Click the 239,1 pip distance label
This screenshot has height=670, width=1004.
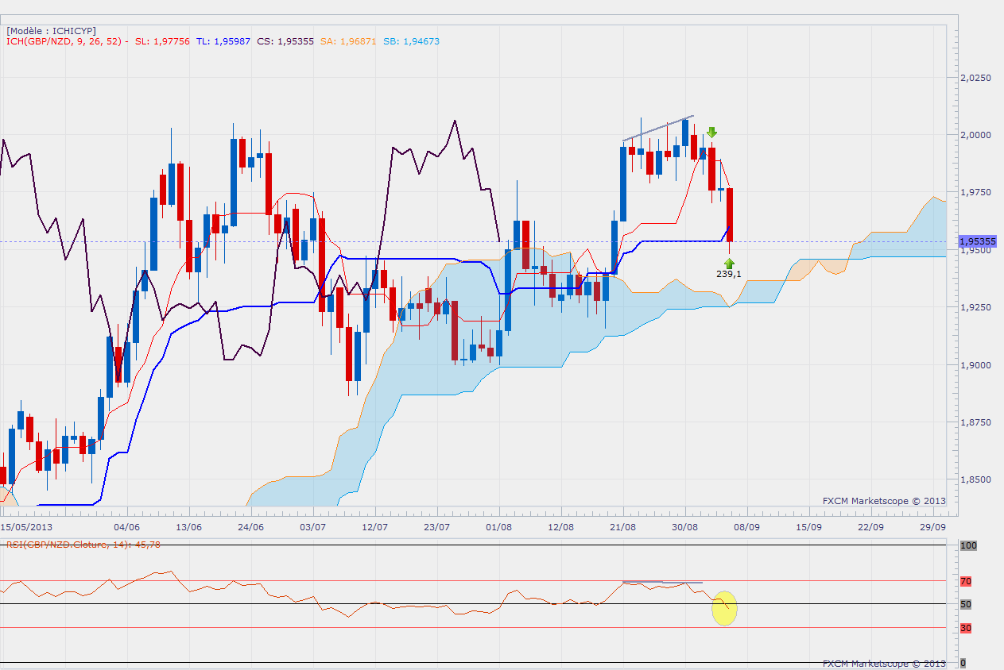click(x=729, y=274)
